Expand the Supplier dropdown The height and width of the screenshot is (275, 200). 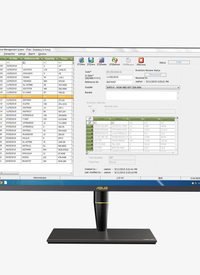pyautogui.click(x=178, y=87)
